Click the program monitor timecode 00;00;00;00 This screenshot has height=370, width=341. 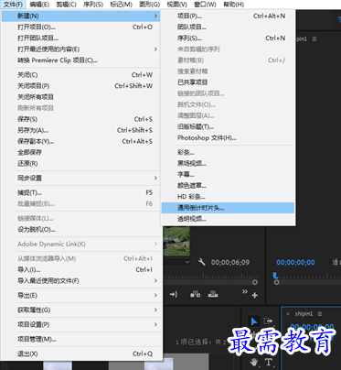[x=295, y=262]
